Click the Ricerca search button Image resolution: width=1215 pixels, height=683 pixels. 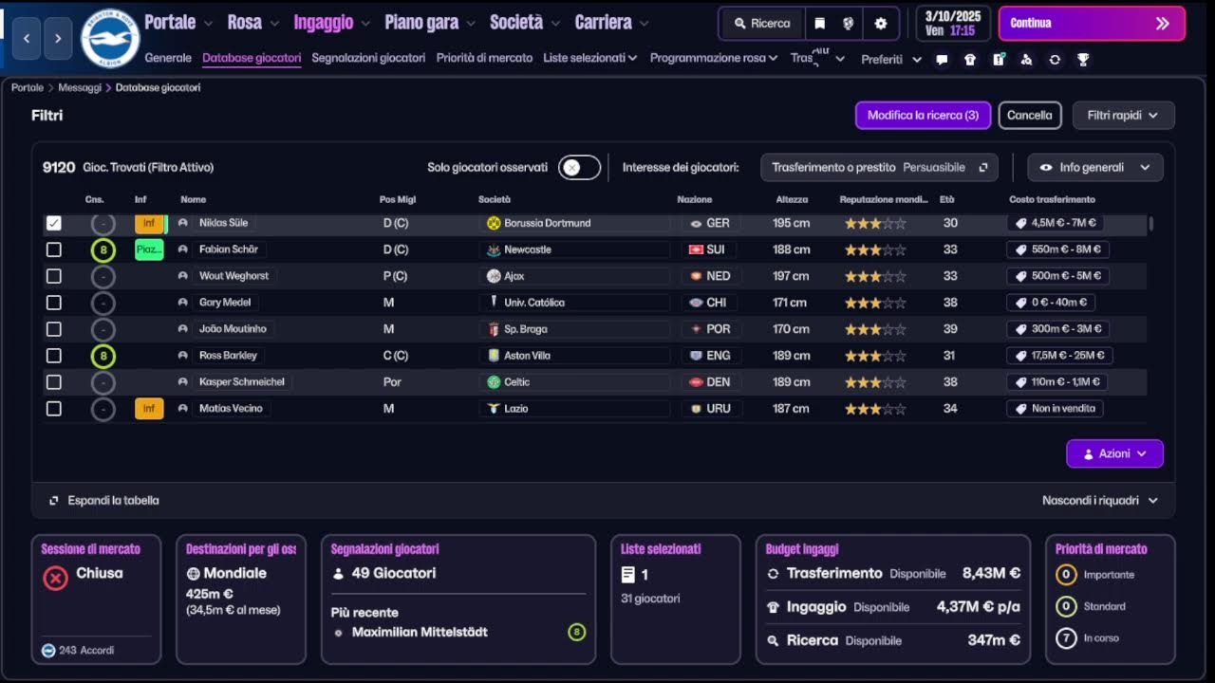click(x=762, y=24)
